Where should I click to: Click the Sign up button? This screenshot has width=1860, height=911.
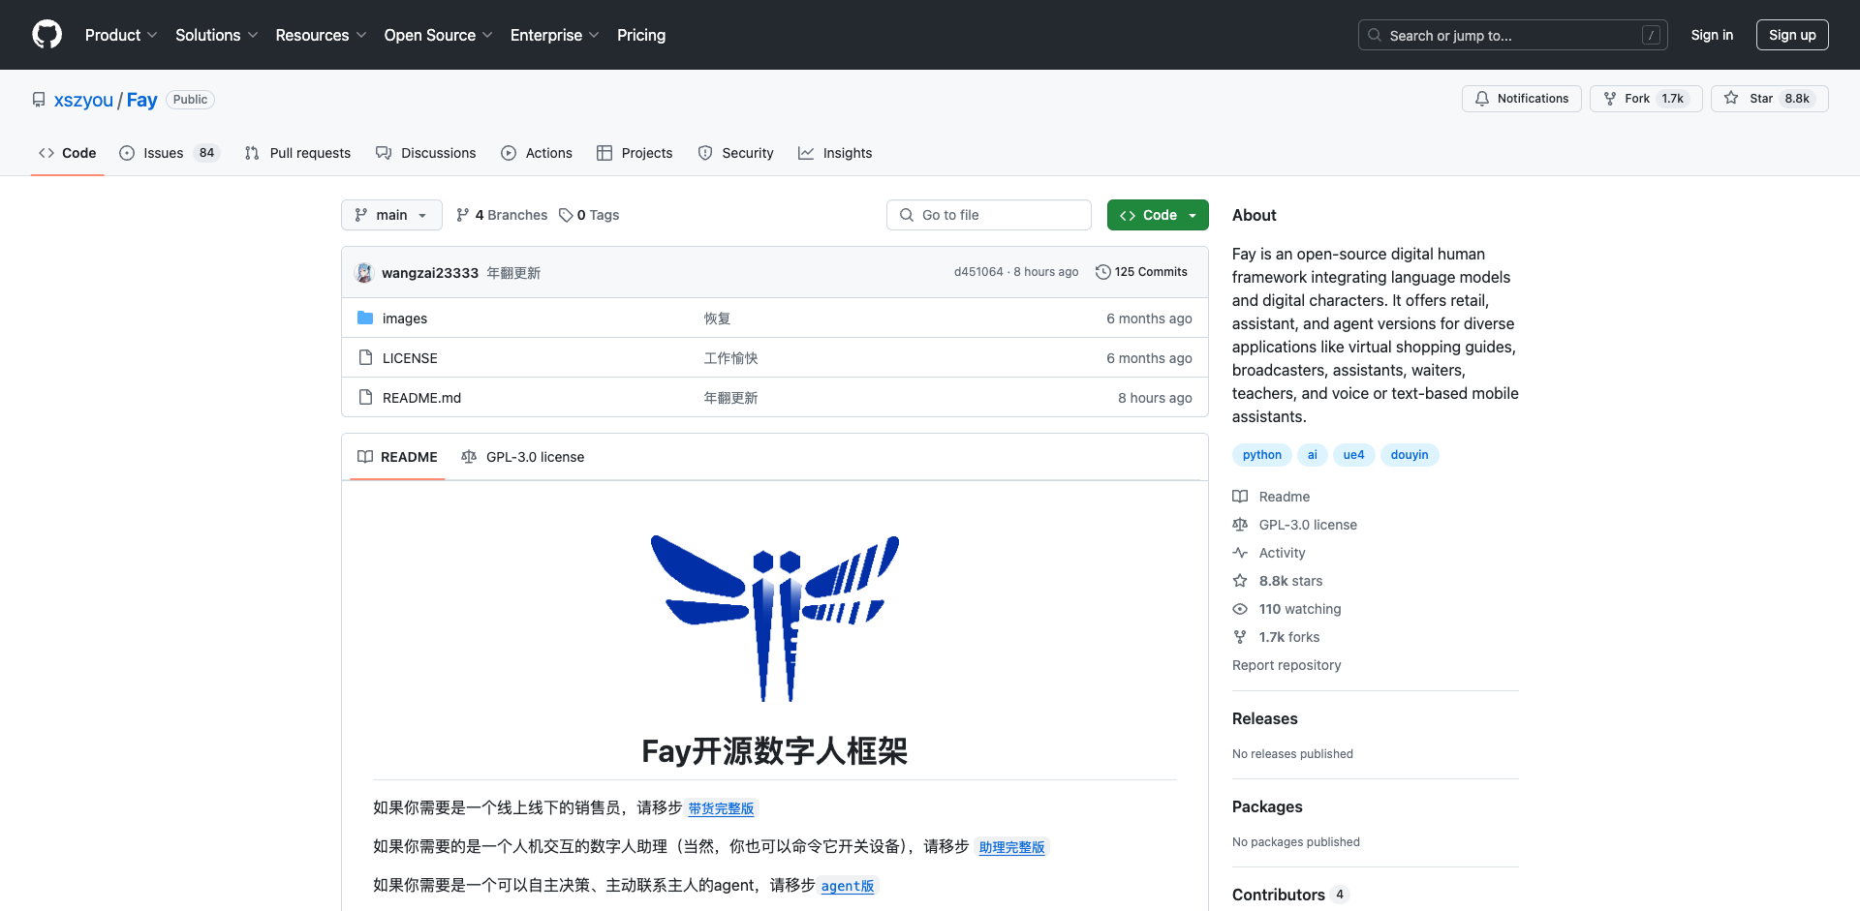(1792, 35)
